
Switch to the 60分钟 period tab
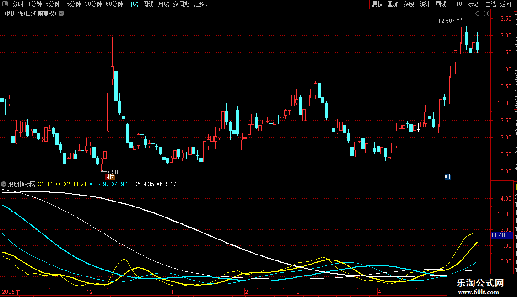coord(114,4)
